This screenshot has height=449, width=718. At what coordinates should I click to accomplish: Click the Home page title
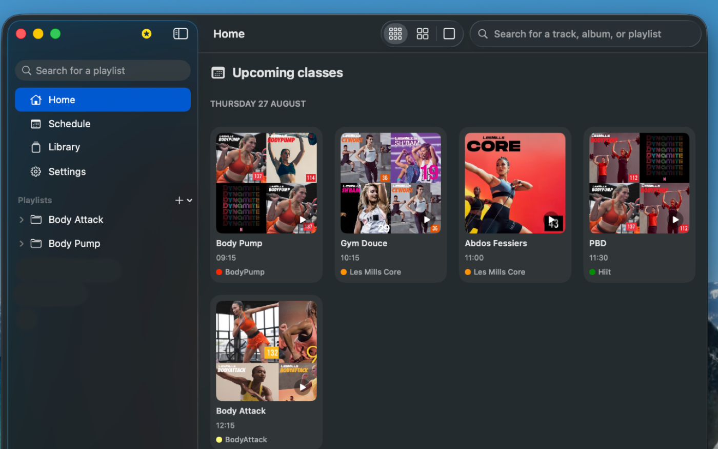point(229,34)
